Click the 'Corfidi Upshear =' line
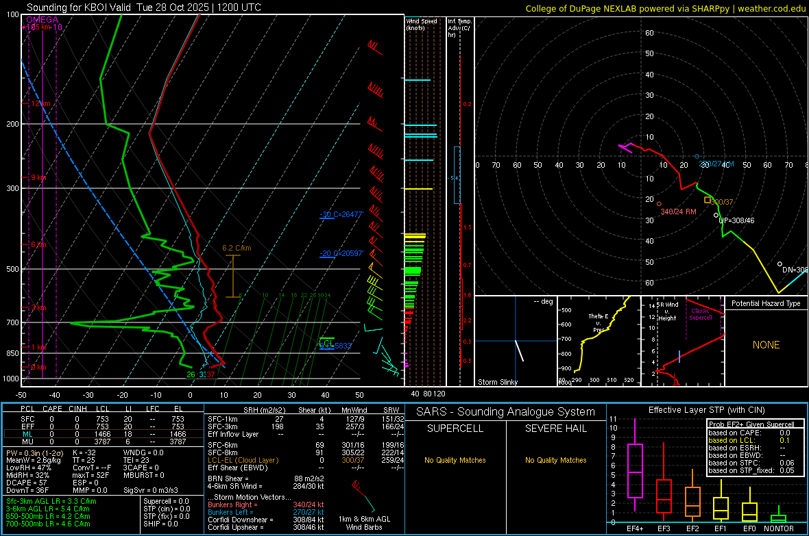The height and width of the screenshot is (536, 809). (x=266, y=526)
